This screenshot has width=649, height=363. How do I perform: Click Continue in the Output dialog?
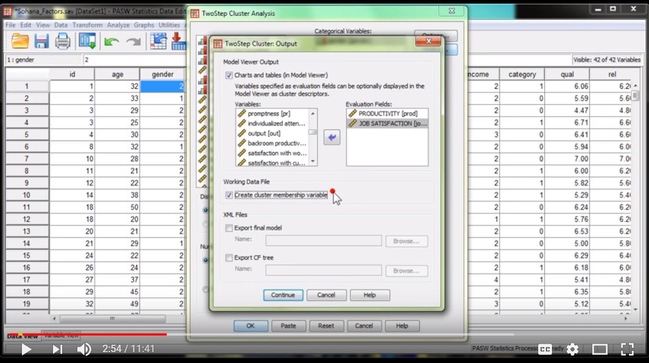[x=283, y=295]
